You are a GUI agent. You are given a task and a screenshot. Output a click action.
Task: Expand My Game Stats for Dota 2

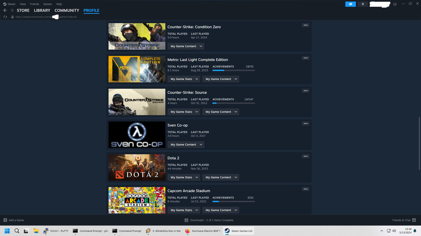click(184, 177)
